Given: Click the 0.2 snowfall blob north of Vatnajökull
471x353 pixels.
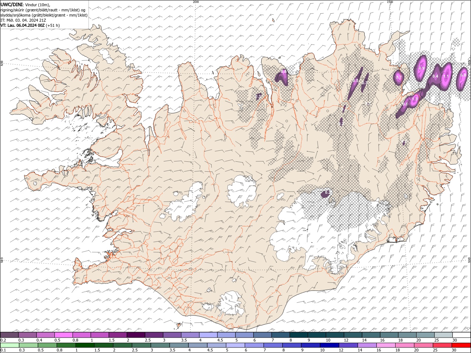Looking at the screenshot, I should (325, 193).
